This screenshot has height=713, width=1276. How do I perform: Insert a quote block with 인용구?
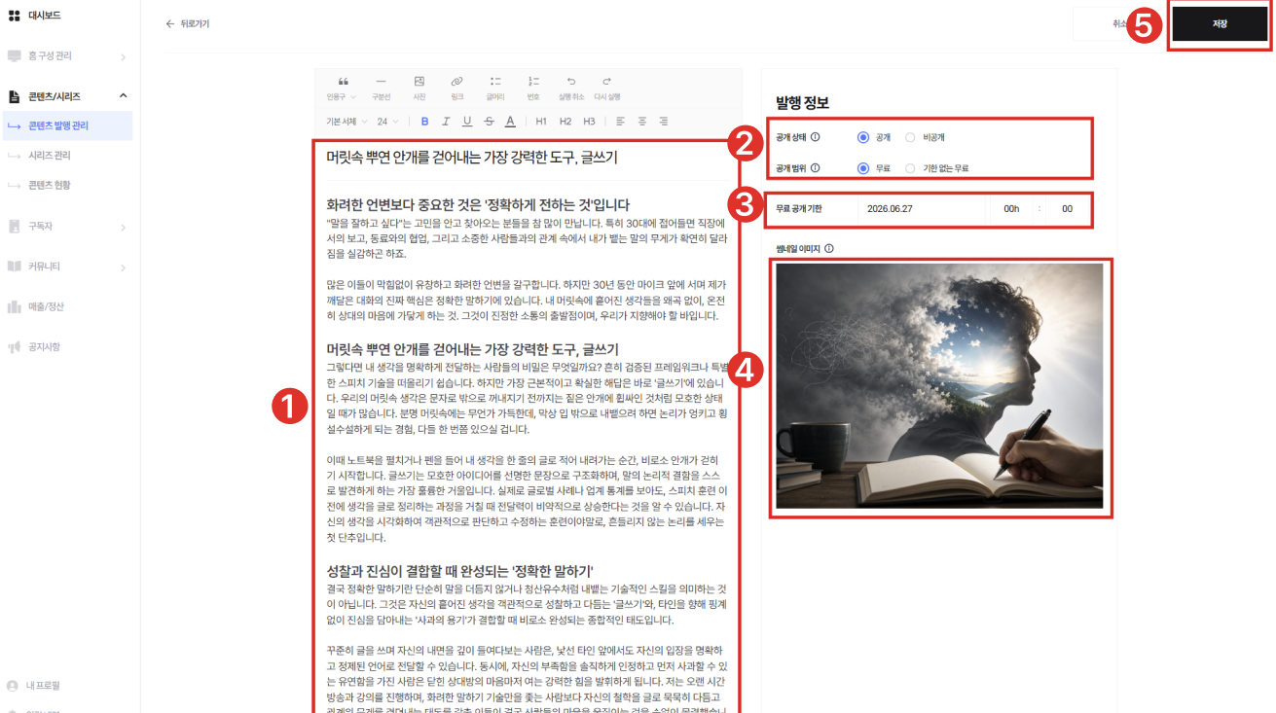[x=342, y=88]
